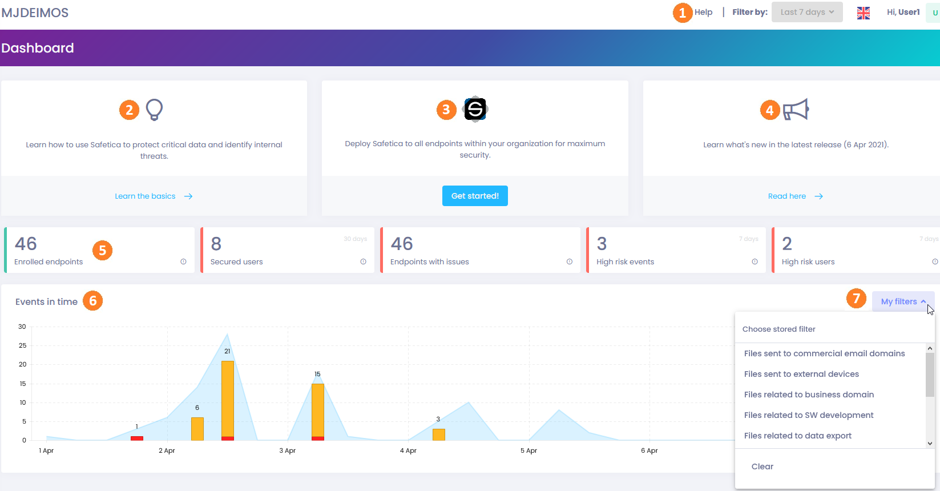Click the lightbulb icon in the first card
The image size is (940, 491).
(155, 110)
